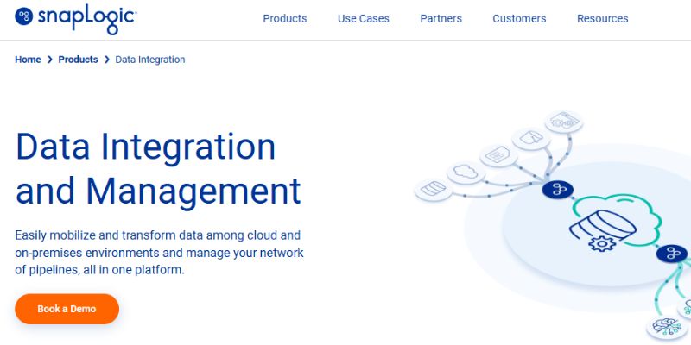Click the paragraph starting 'Easily mobilize and transform'
Image resolution: width=691 pixels, height=345 pixels.
[159, 253]
